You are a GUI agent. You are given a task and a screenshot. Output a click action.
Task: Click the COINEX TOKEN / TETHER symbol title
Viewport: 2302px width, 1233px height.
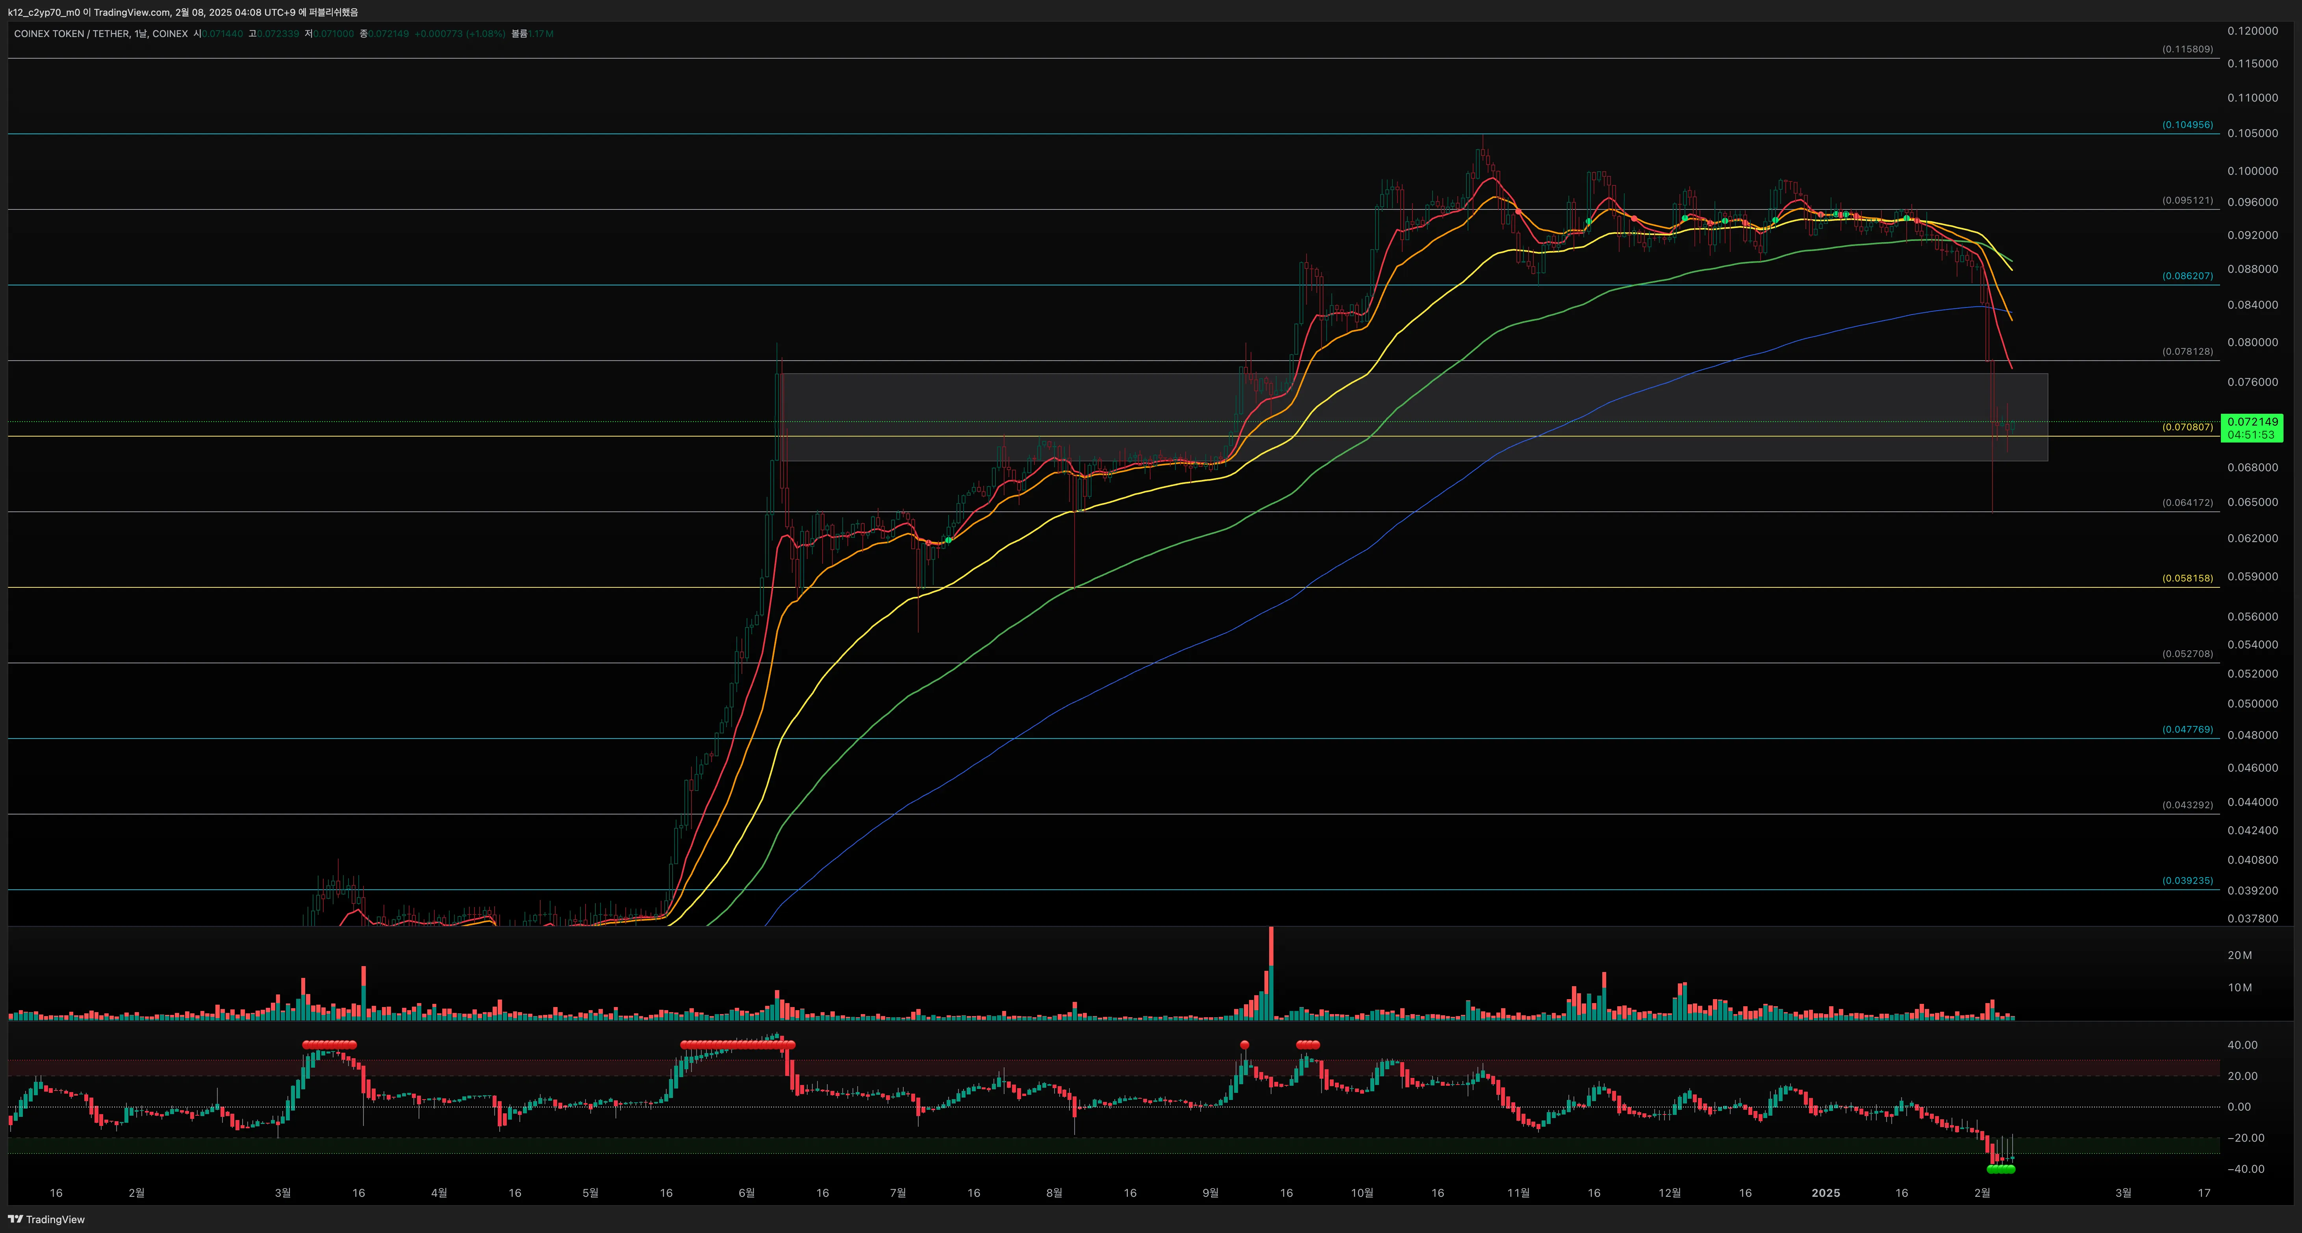(72, 34)
